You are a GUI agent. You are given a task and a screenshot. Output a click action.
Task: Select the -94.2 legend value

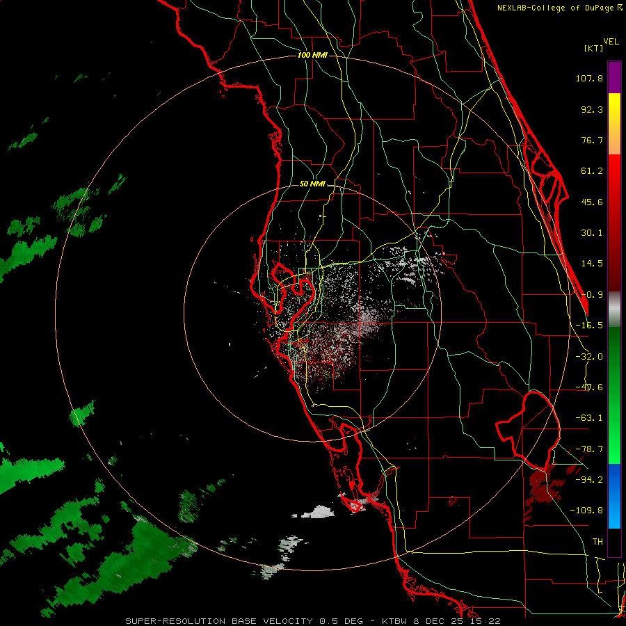point(589,480)
